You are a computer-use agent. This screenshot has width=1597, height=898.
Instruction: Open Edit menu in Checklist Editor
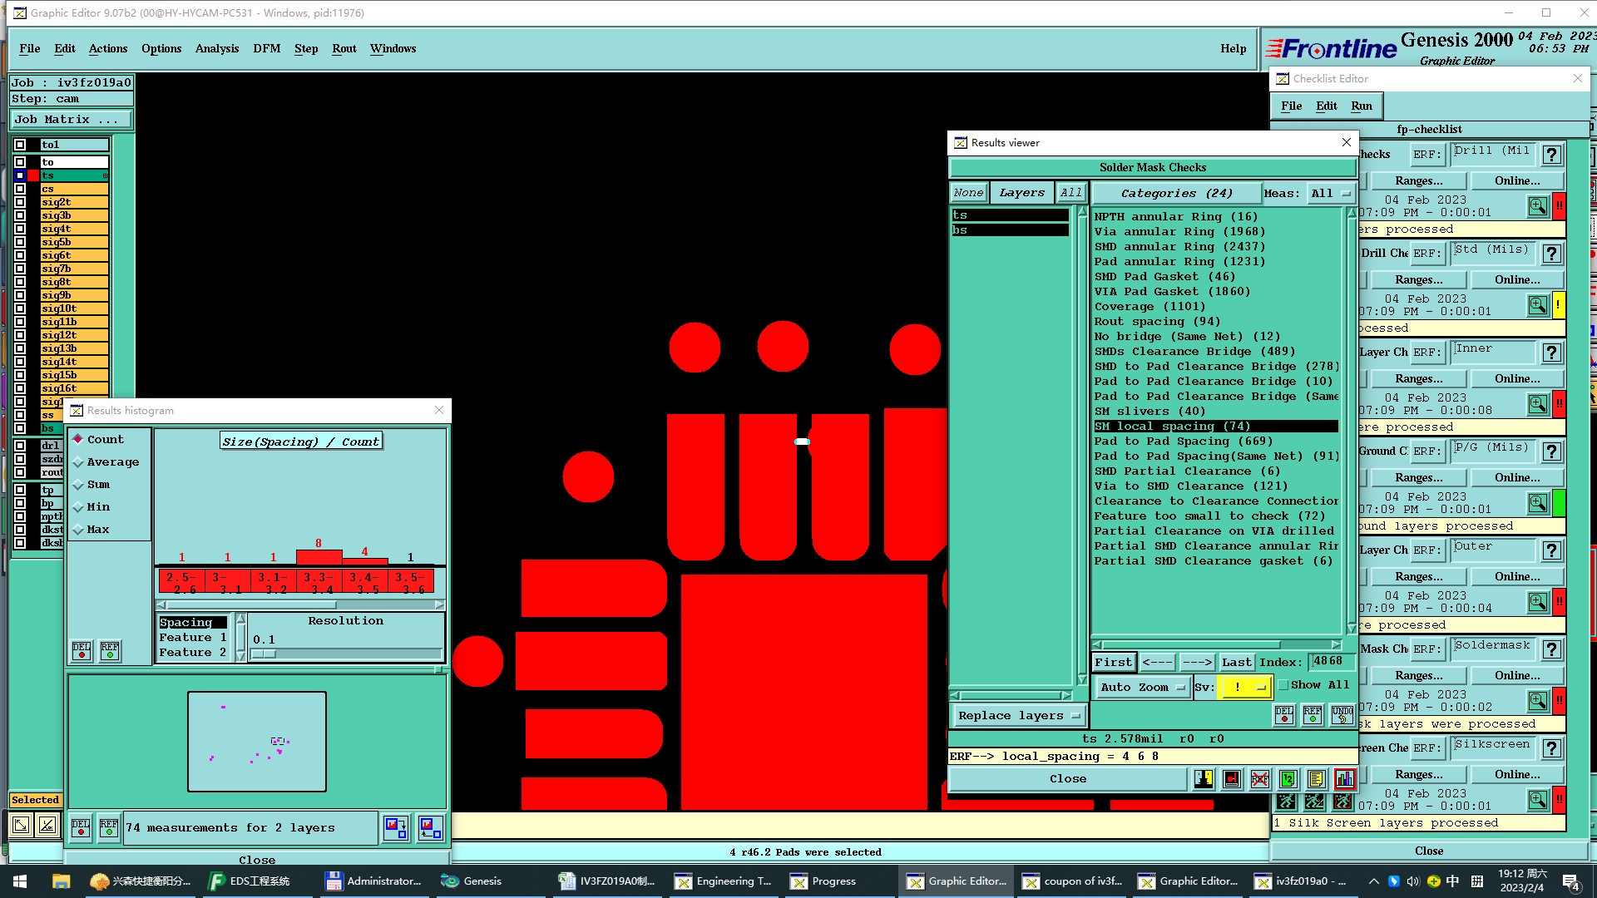pos(1327,106)
